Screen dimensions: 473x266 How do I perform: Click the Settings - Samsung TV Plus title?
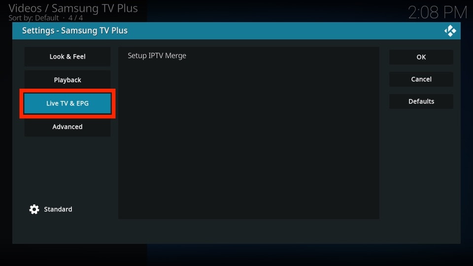(x=75, y=31)
